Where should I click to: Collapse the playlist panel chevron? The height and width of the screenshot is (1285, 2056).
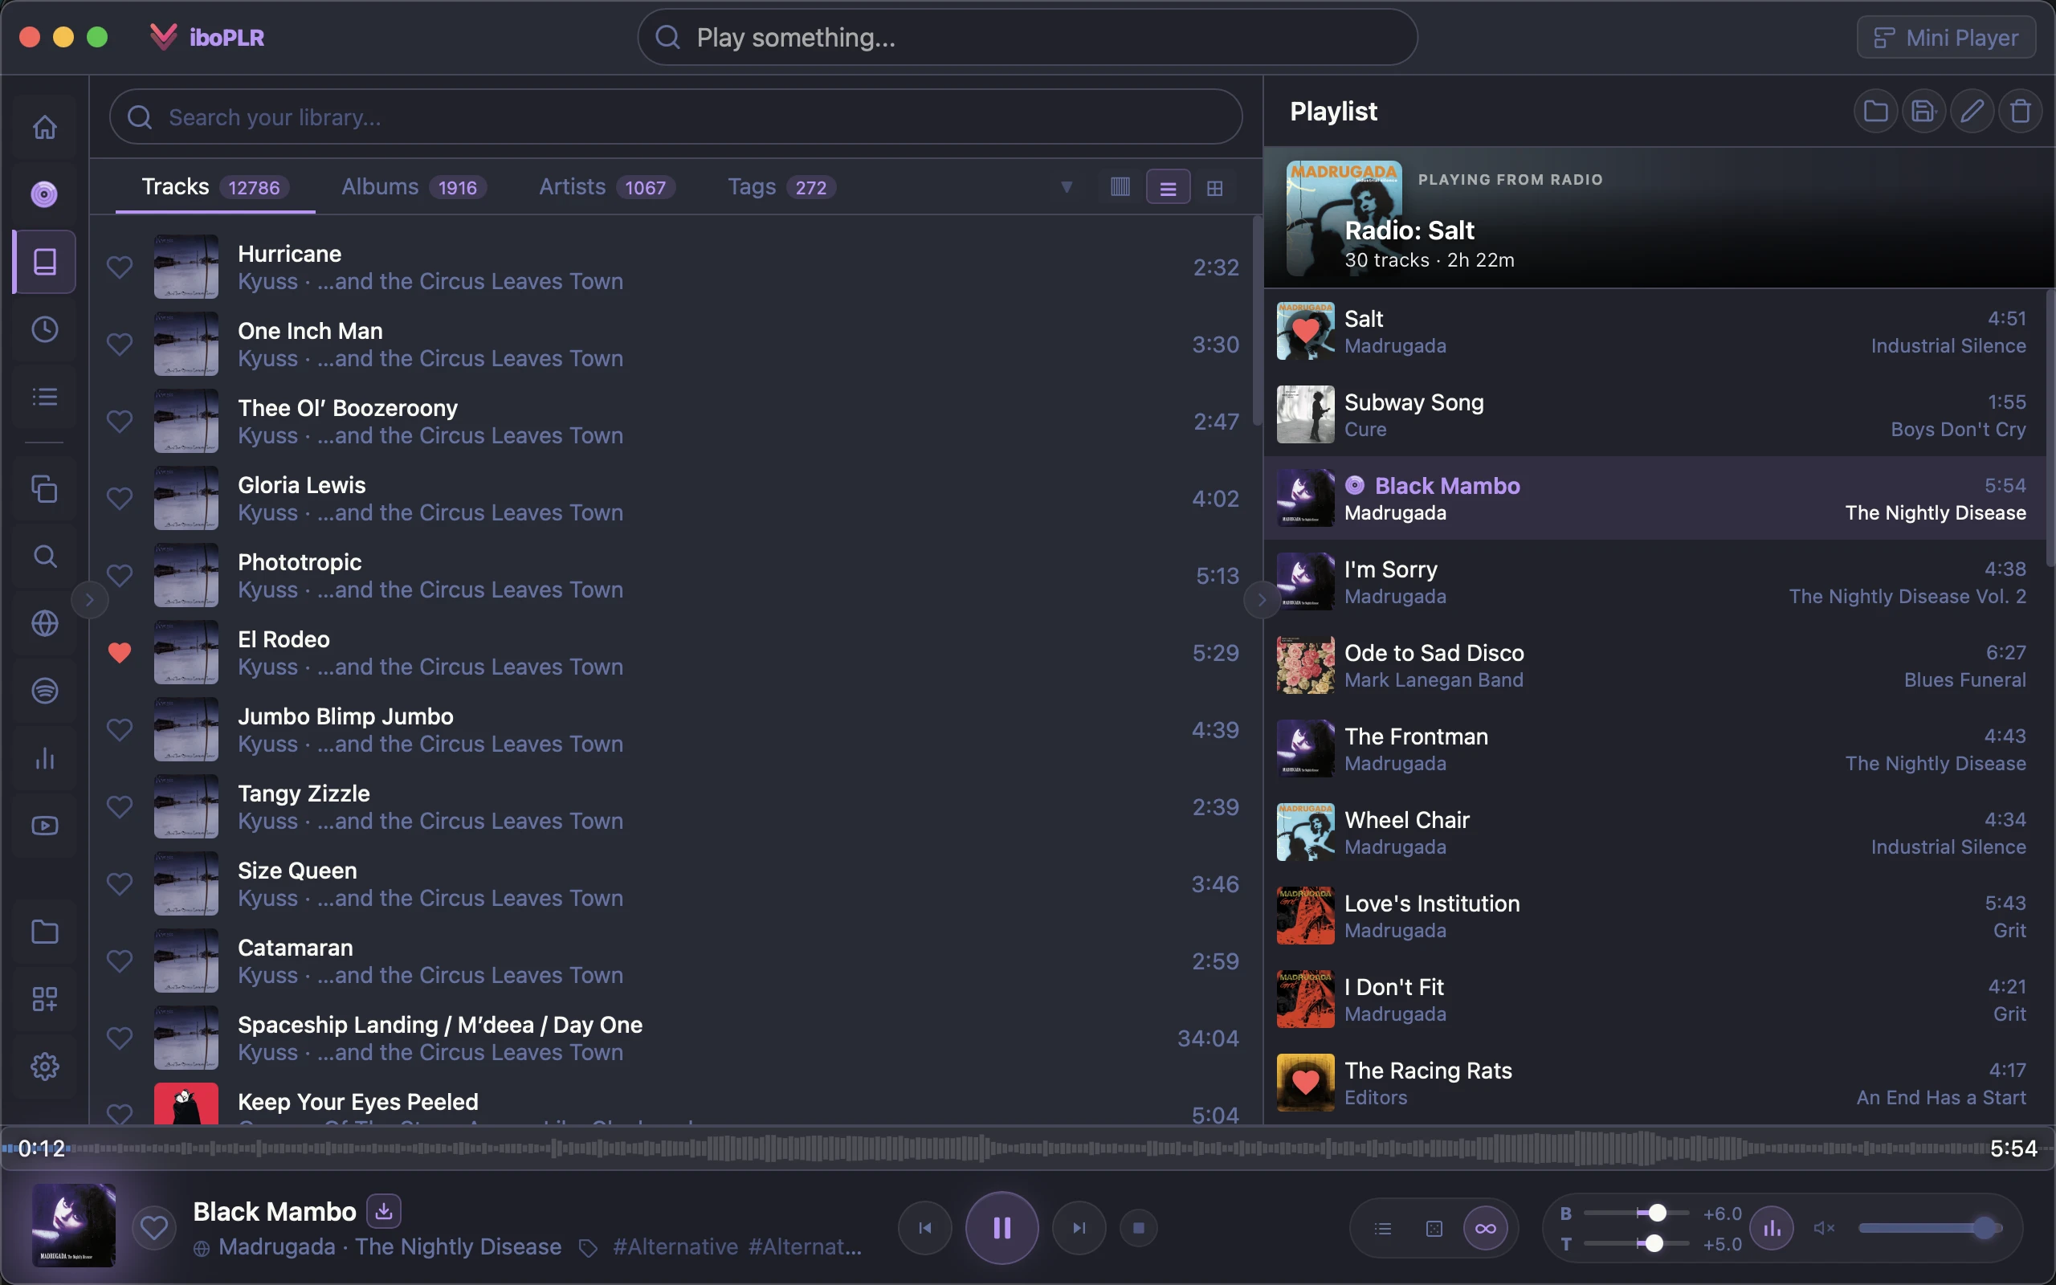pyautogui.click(x=1262, y=600)
